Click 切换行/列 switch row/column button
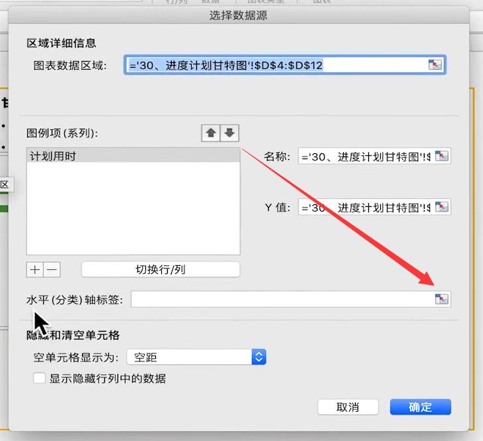 coord(161,269)
